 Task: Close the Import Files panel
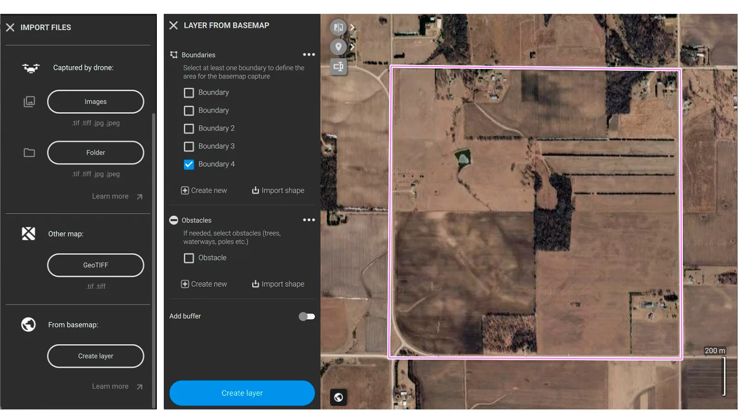click(10, 27)
